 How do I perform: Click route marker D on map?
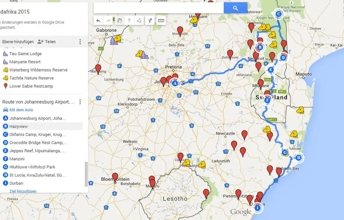[x=283, y=58]
